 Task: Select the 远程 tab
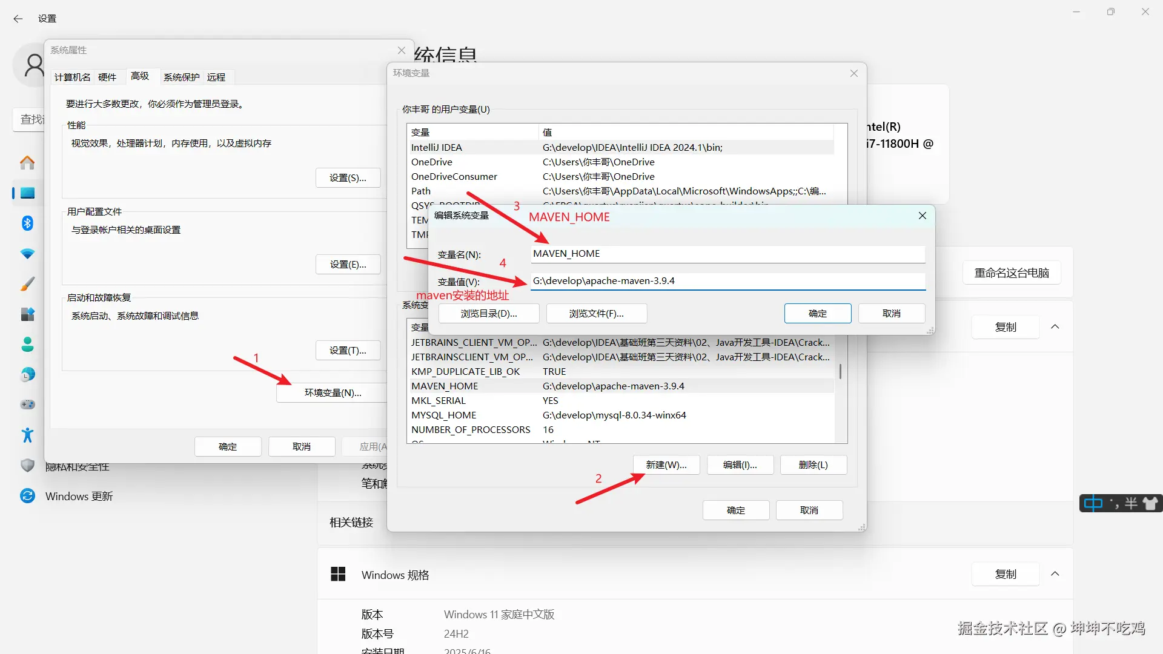pos(216,77)
